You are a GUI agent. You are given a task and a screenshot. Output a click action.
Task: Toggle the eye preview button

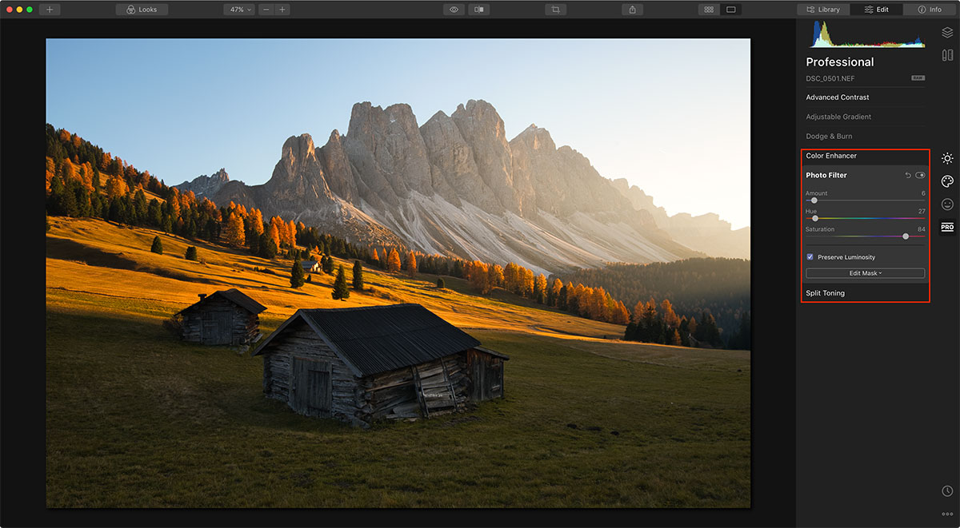454,10
